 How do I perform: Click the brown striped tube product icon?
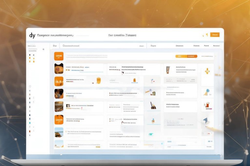(168, 70)
